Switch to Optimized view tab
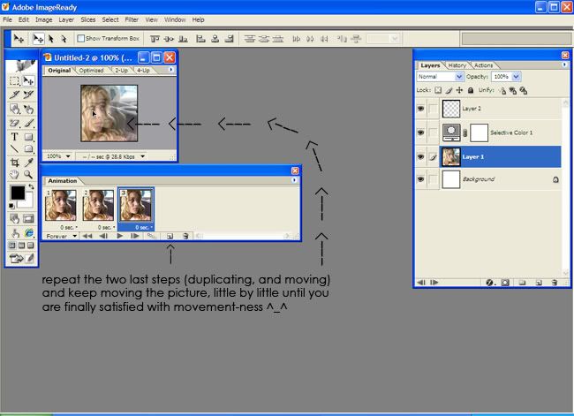Image resolution: width=574 pixels, height=416 pixels. (90, 70)
